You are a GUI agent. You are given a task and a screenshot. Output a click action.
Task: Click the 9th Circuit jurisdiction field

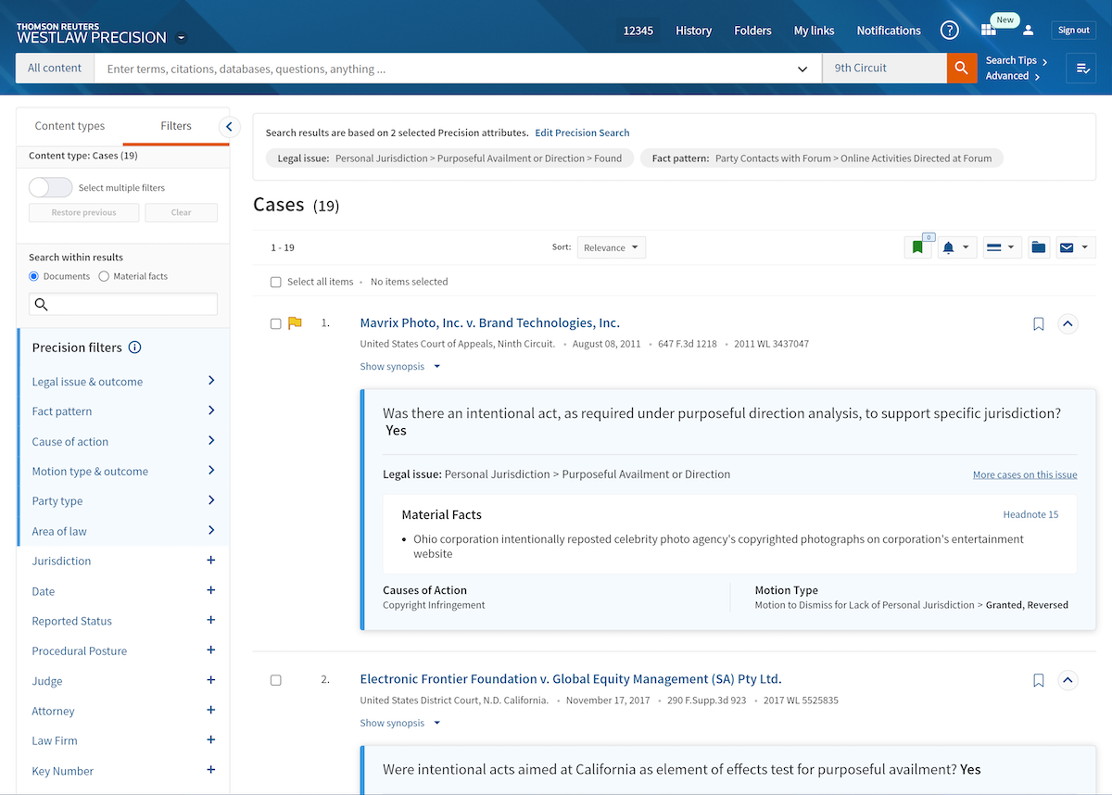(x=884, y=69)
